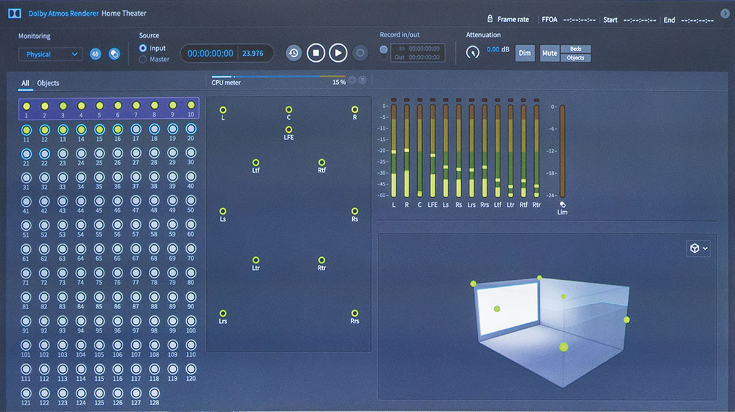Image resolution: width=735 pixels, height=412 pixels.
Task: Toggle Objects mute beside the Mute button
Action: [x=576, y=58]
